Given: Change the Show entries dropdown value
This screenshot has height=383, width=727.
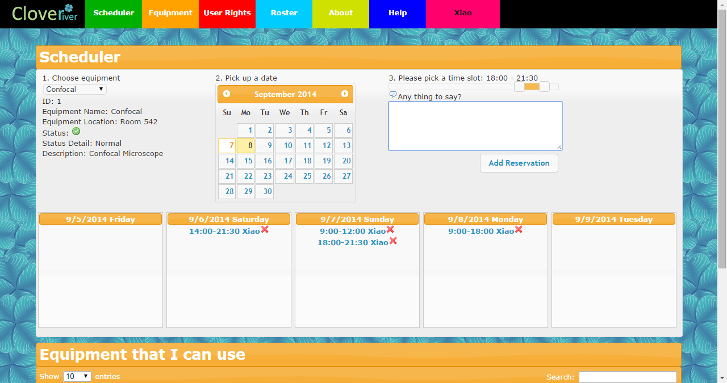Looking at the screenshot, I should point(77,376).
